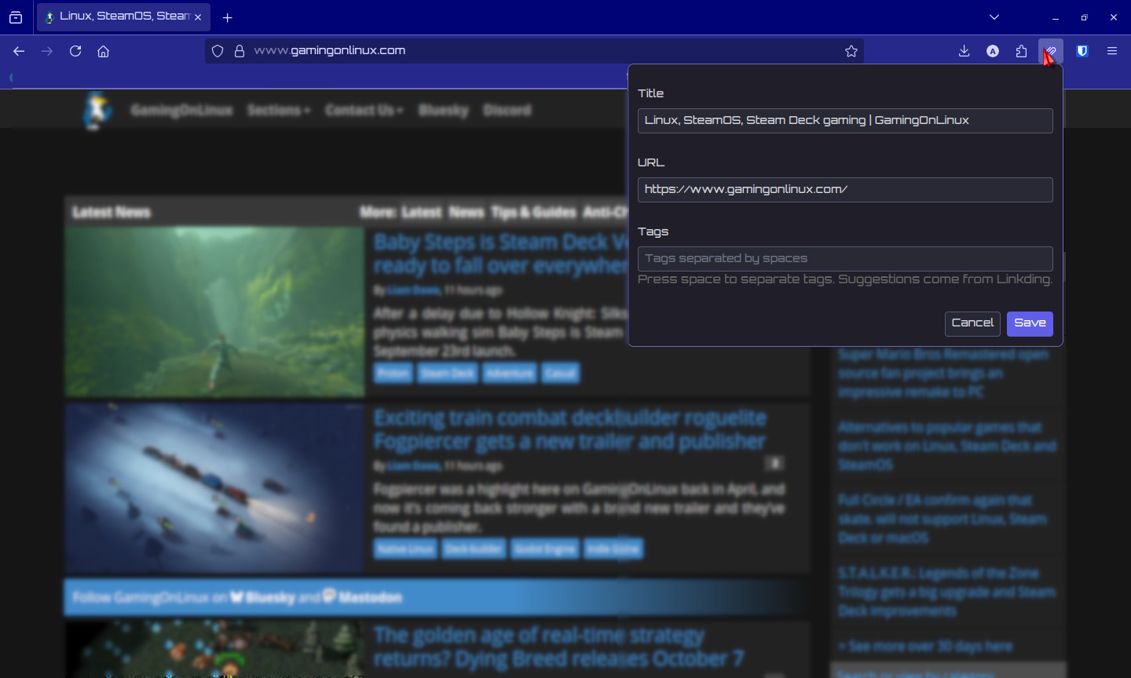The width and height of the screenshot is (1131, 678).
Task: Save the bookmark with the Save button
Action: (x=1029, y=323)
